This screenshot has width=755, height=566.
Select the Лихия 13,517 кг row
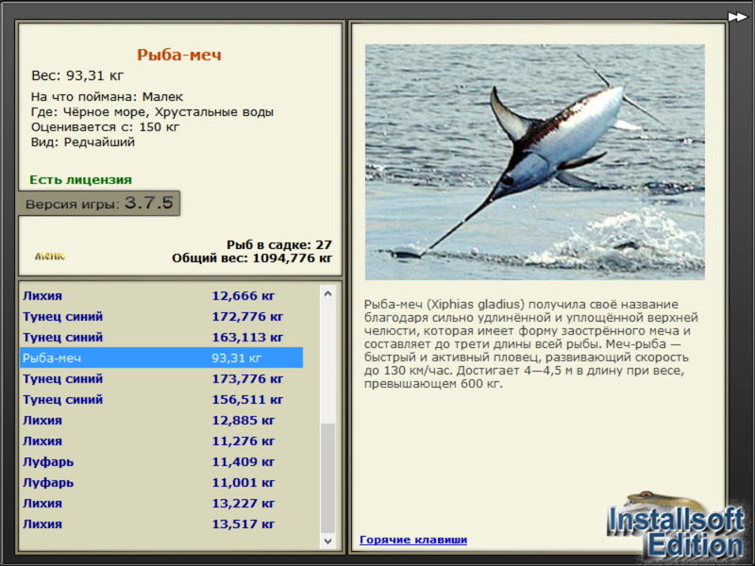(161, 524)
